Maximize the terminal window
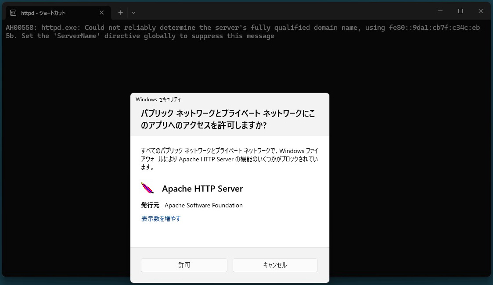This screenshot has height=285, width=493. [461, 11]
